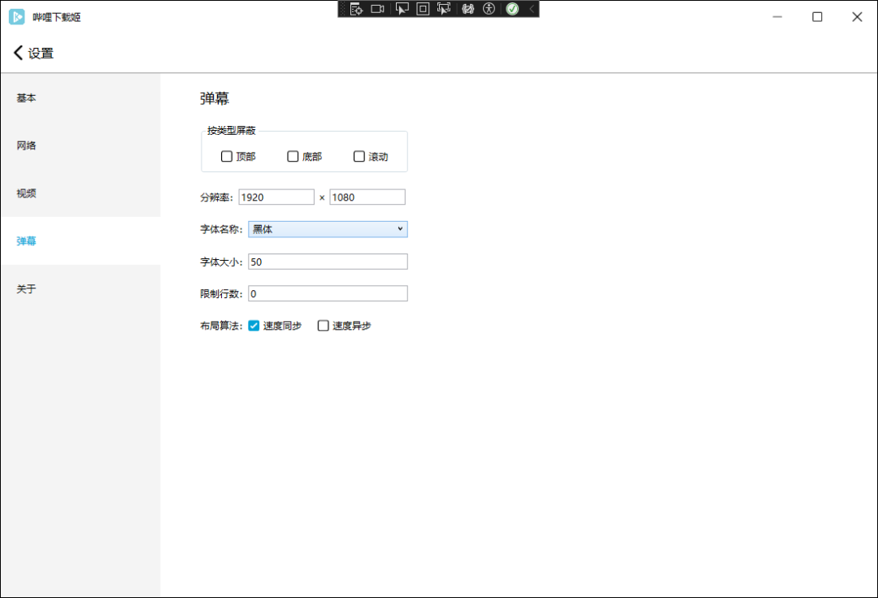Click the 限制行数 field showing 0
The height and width of the screenshot is (598, 878).
[x=328, y=293]
